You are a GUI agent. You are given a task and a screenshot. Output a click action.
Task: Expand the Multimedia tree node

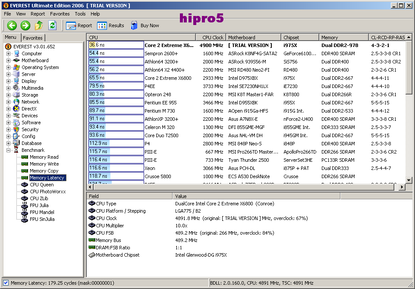[9, 88]
